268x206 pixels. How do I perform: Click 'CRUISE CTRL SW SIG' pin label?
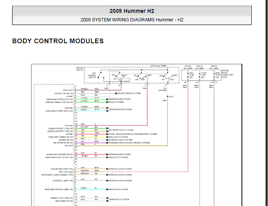click(x=63, y=93)
